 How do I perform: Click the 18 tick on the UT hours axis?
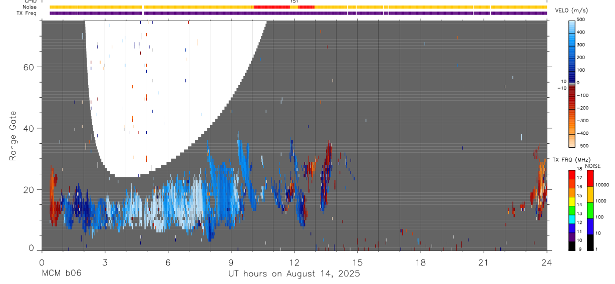(420, 262)
